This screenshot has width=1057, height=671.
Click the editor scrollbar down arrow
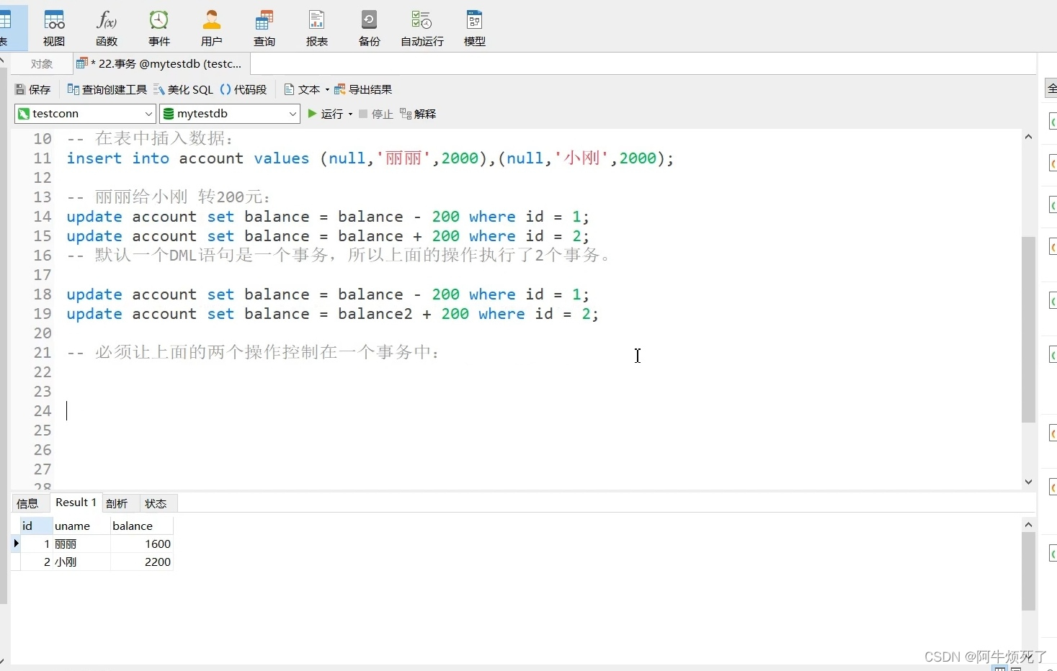click(x=1028, y=482)
